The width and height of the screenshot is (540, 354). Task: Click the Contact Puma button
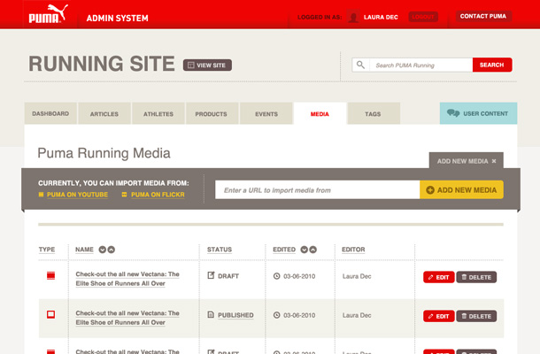483,16
